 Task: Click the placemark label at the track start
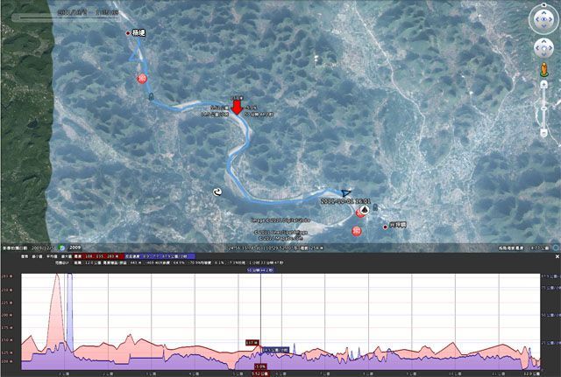138,32
